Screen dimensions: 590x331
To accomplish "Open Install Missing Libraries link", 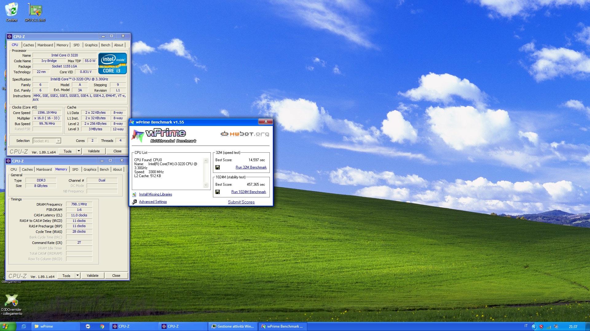I will pos(155,194).
